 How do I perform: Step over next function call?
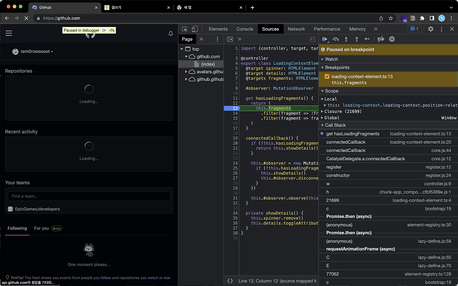coord(336,39)
